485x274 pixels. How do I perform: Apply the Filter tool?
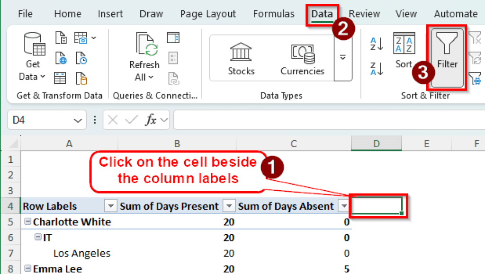(447, 56)
